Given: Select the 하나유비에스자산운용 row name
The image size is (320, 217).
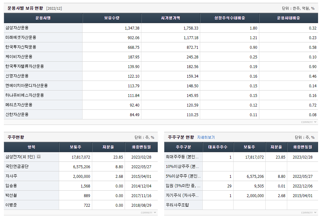Looking at the screenshot, I should (x=25, y=95).
